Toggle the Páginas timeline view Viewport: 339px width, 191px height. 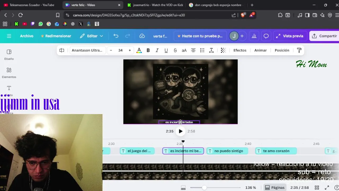tap(275, 188)
